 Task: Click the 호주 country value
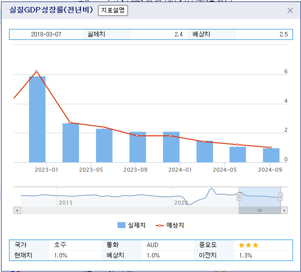point(60,245)
